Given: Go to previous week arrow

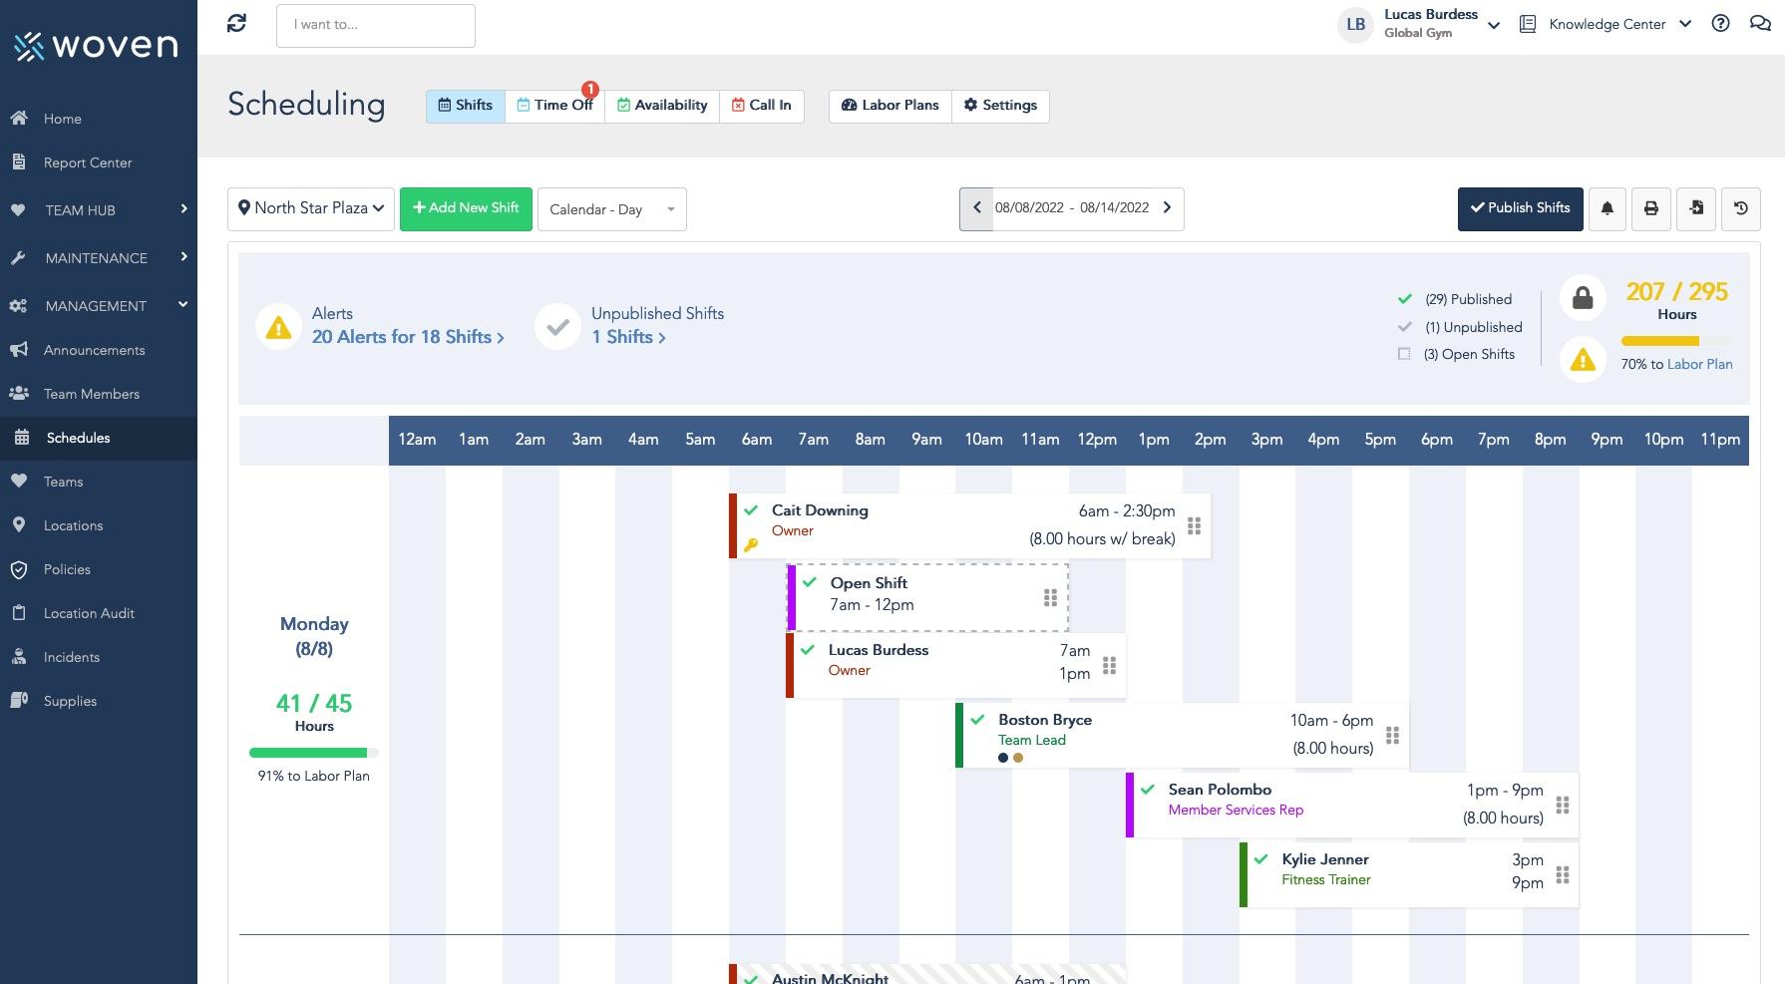Looking at the screenshot, I should [976, 208].
